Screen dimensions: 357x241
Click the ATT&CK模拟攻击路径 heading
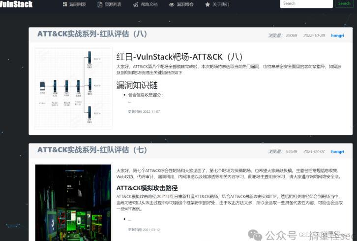(147, 188)
